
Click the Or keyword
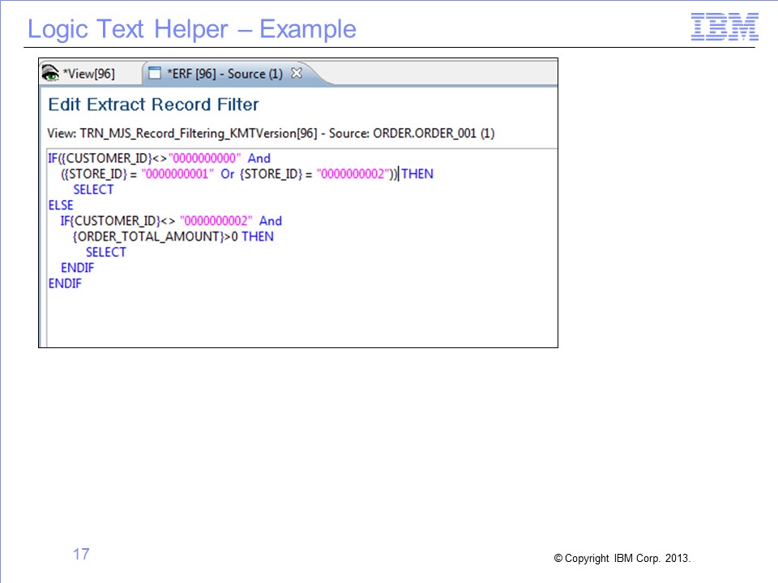(x=227, y=174)
